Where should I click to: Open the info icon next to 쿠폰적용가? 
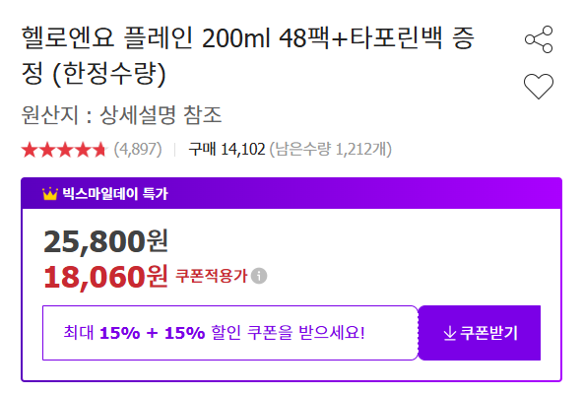259,276
